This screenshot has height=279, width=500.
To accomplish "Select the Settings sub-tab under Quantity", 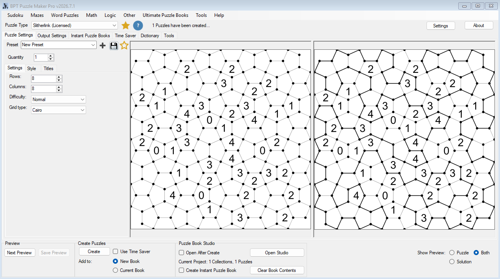I will tap(15, 68).
